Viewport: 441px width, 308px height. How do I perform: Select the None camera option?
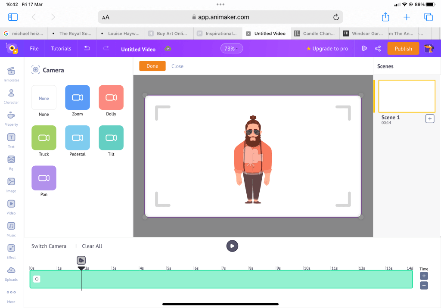44,98
